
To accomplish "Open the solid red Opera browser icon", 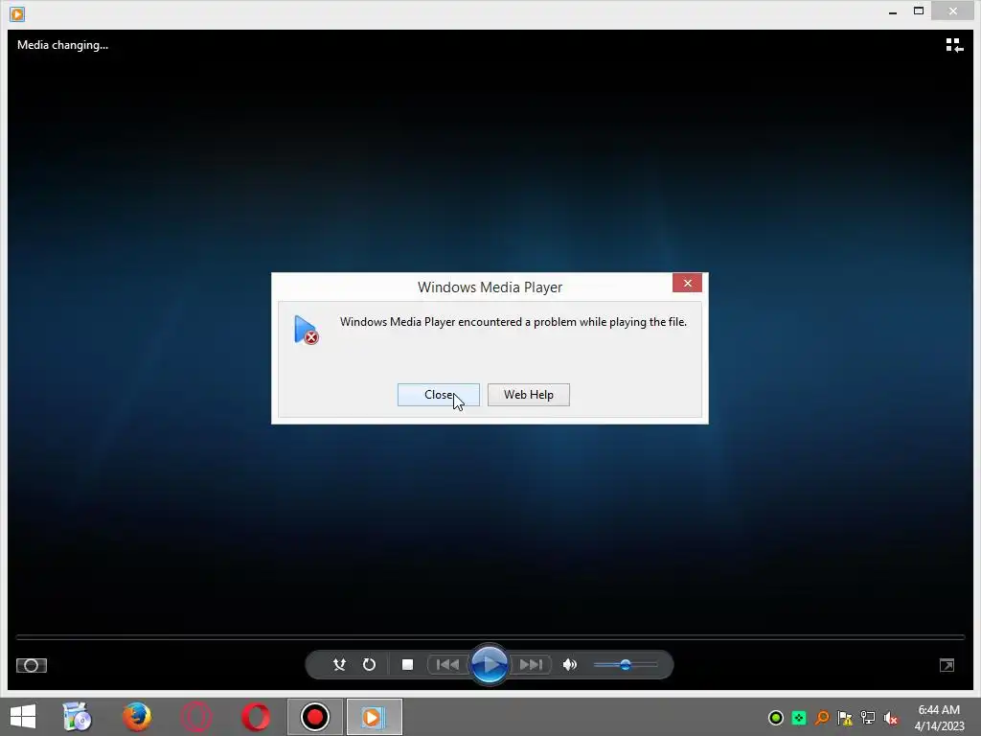I will 256,717.
